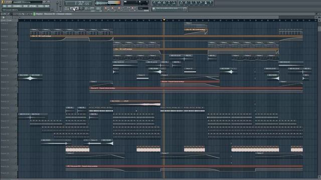This screenshot has width=321, height=180.
Task: Select the long Cleaned volume envelope clip on Track 12
Action: (196, 90)
